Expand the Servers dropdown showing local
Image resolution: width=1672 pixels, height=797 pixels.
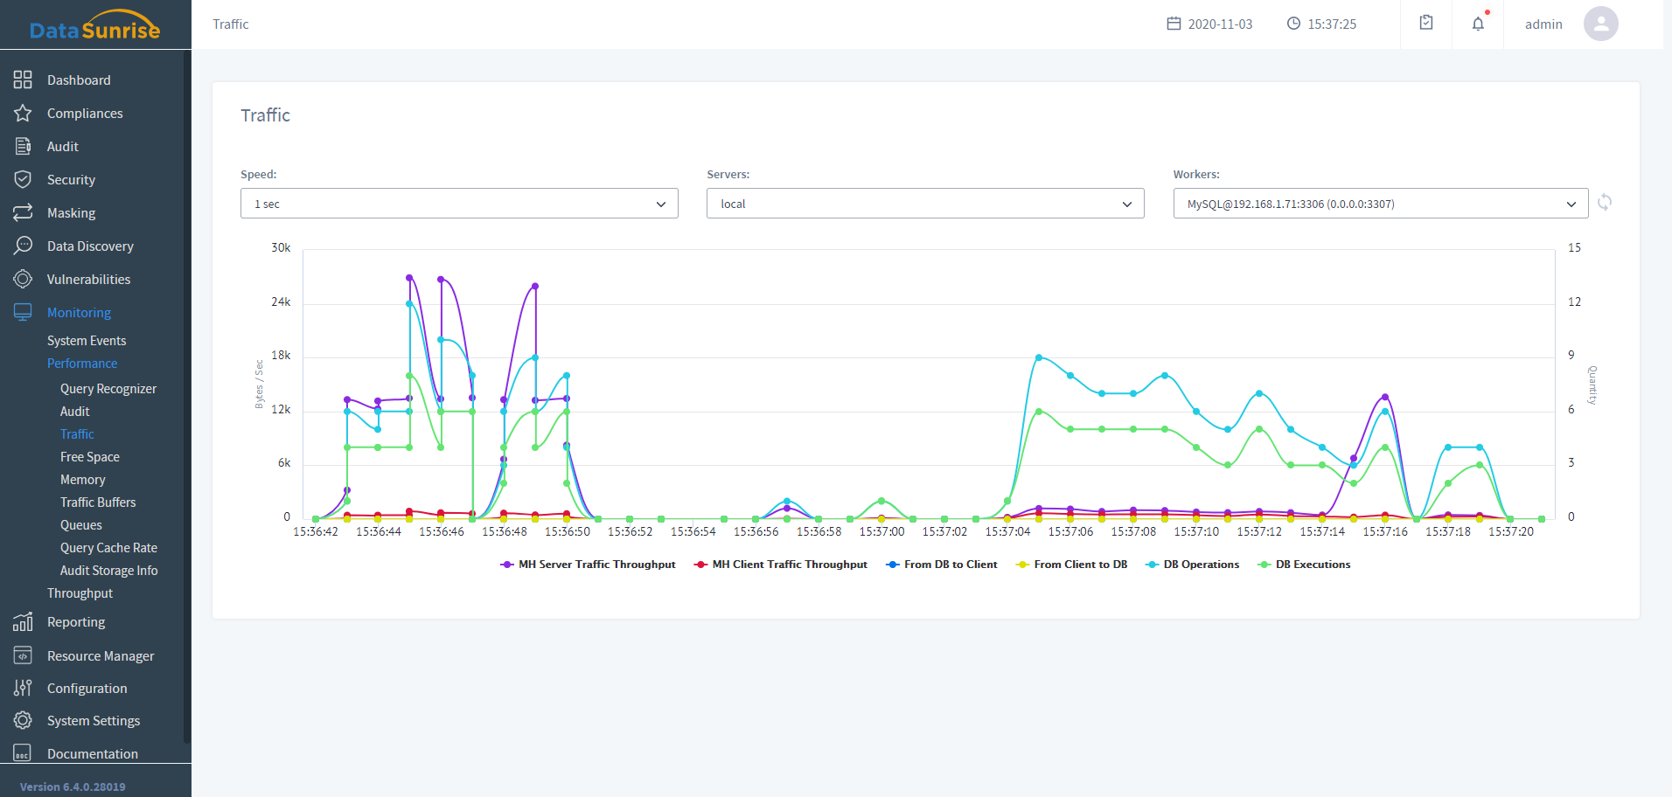[x=925, y=204]
